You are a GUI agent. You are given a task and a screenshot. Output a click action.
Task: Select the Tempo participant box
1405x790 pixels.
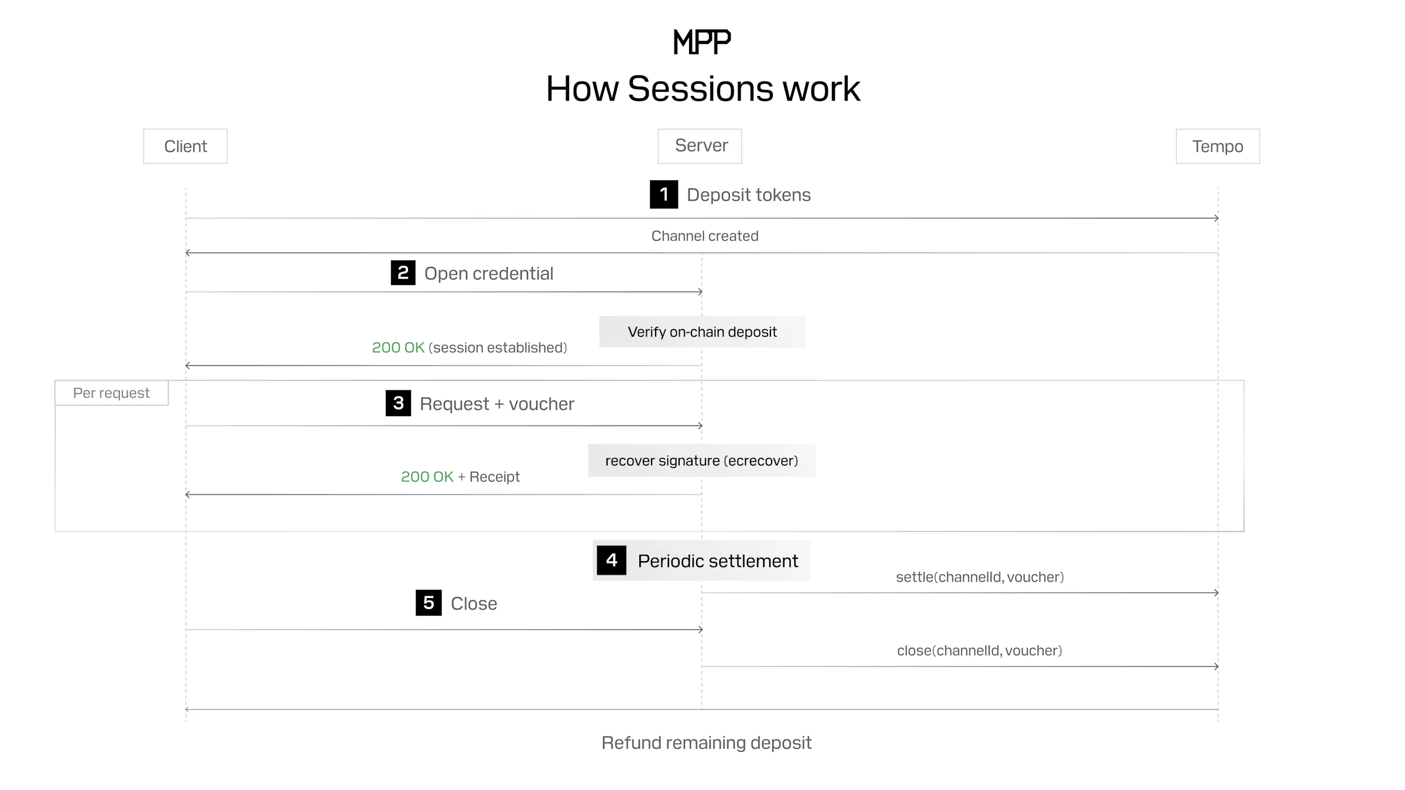tap(1218, 146)
